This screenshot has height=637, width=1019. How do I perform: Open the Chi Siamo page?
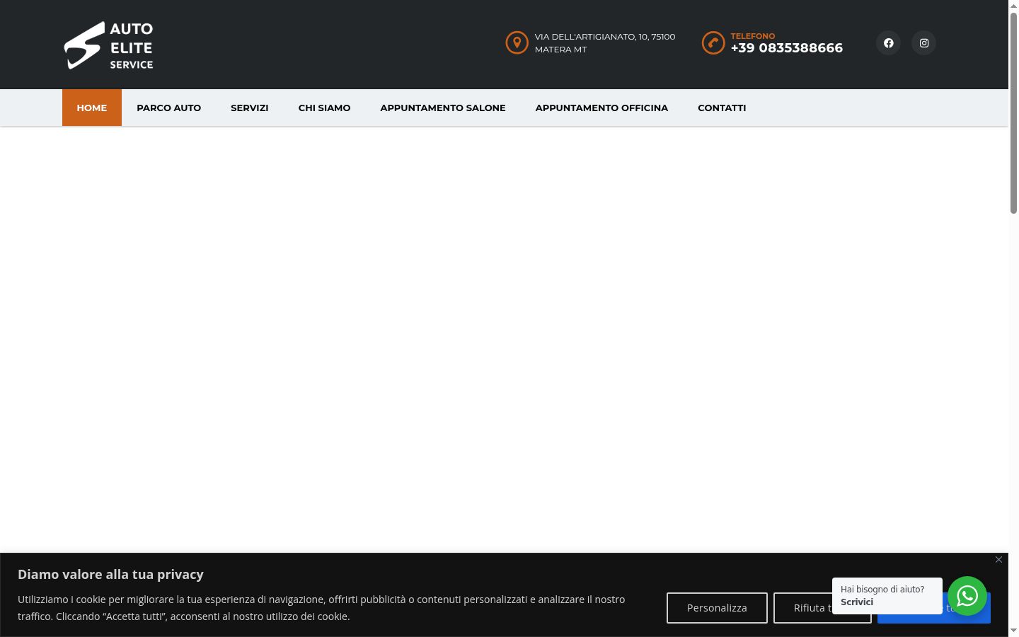point(324,108)
